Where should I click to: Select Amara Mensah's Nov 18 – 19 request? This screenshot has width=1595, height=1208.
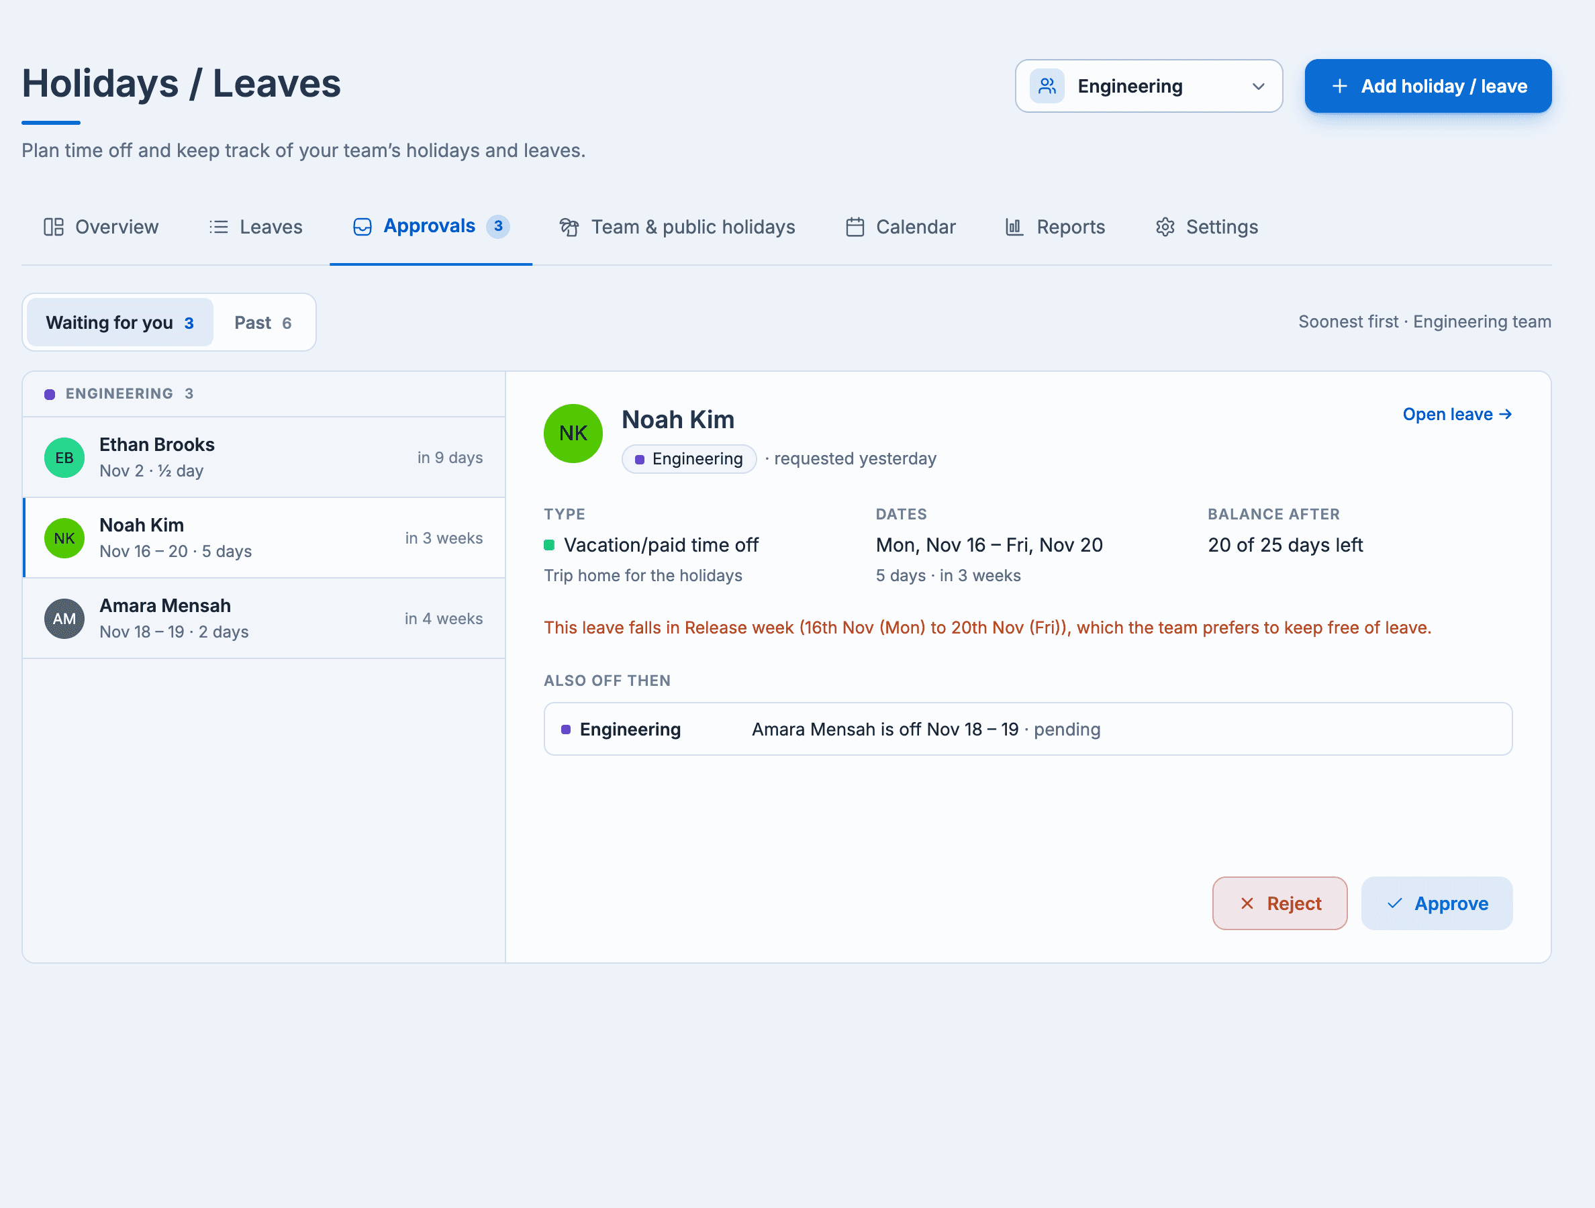coord(264,618)
